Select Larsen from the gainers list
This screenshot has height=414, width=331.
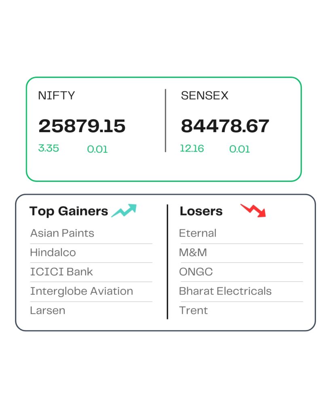48,310
